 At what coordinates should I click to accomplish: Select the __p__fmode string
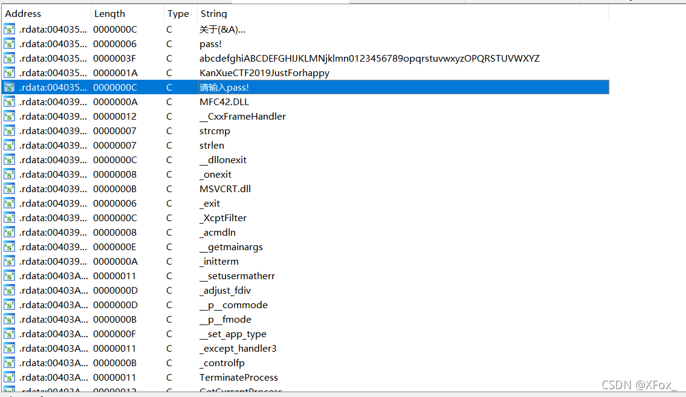[x=225, y=319]
